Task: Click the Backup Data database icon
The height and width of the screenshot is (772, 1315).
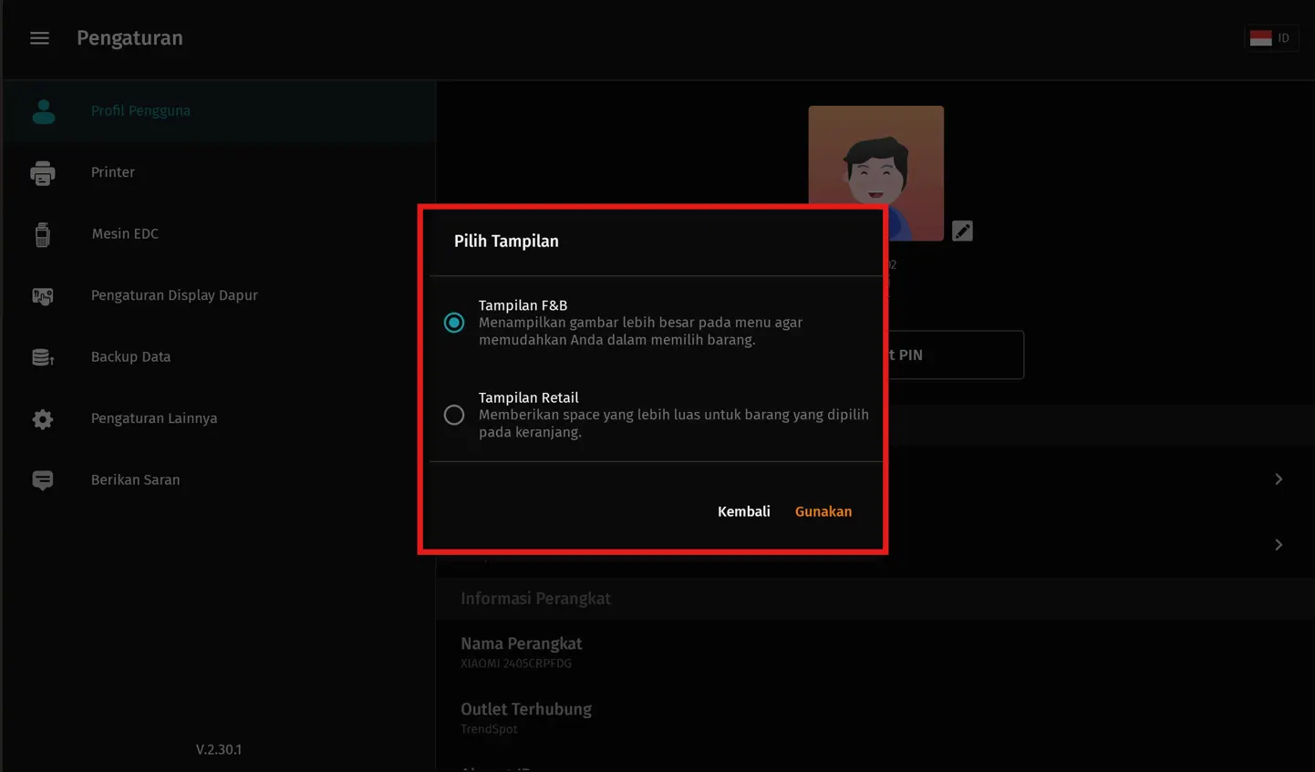Action: [x=43, y=357]
